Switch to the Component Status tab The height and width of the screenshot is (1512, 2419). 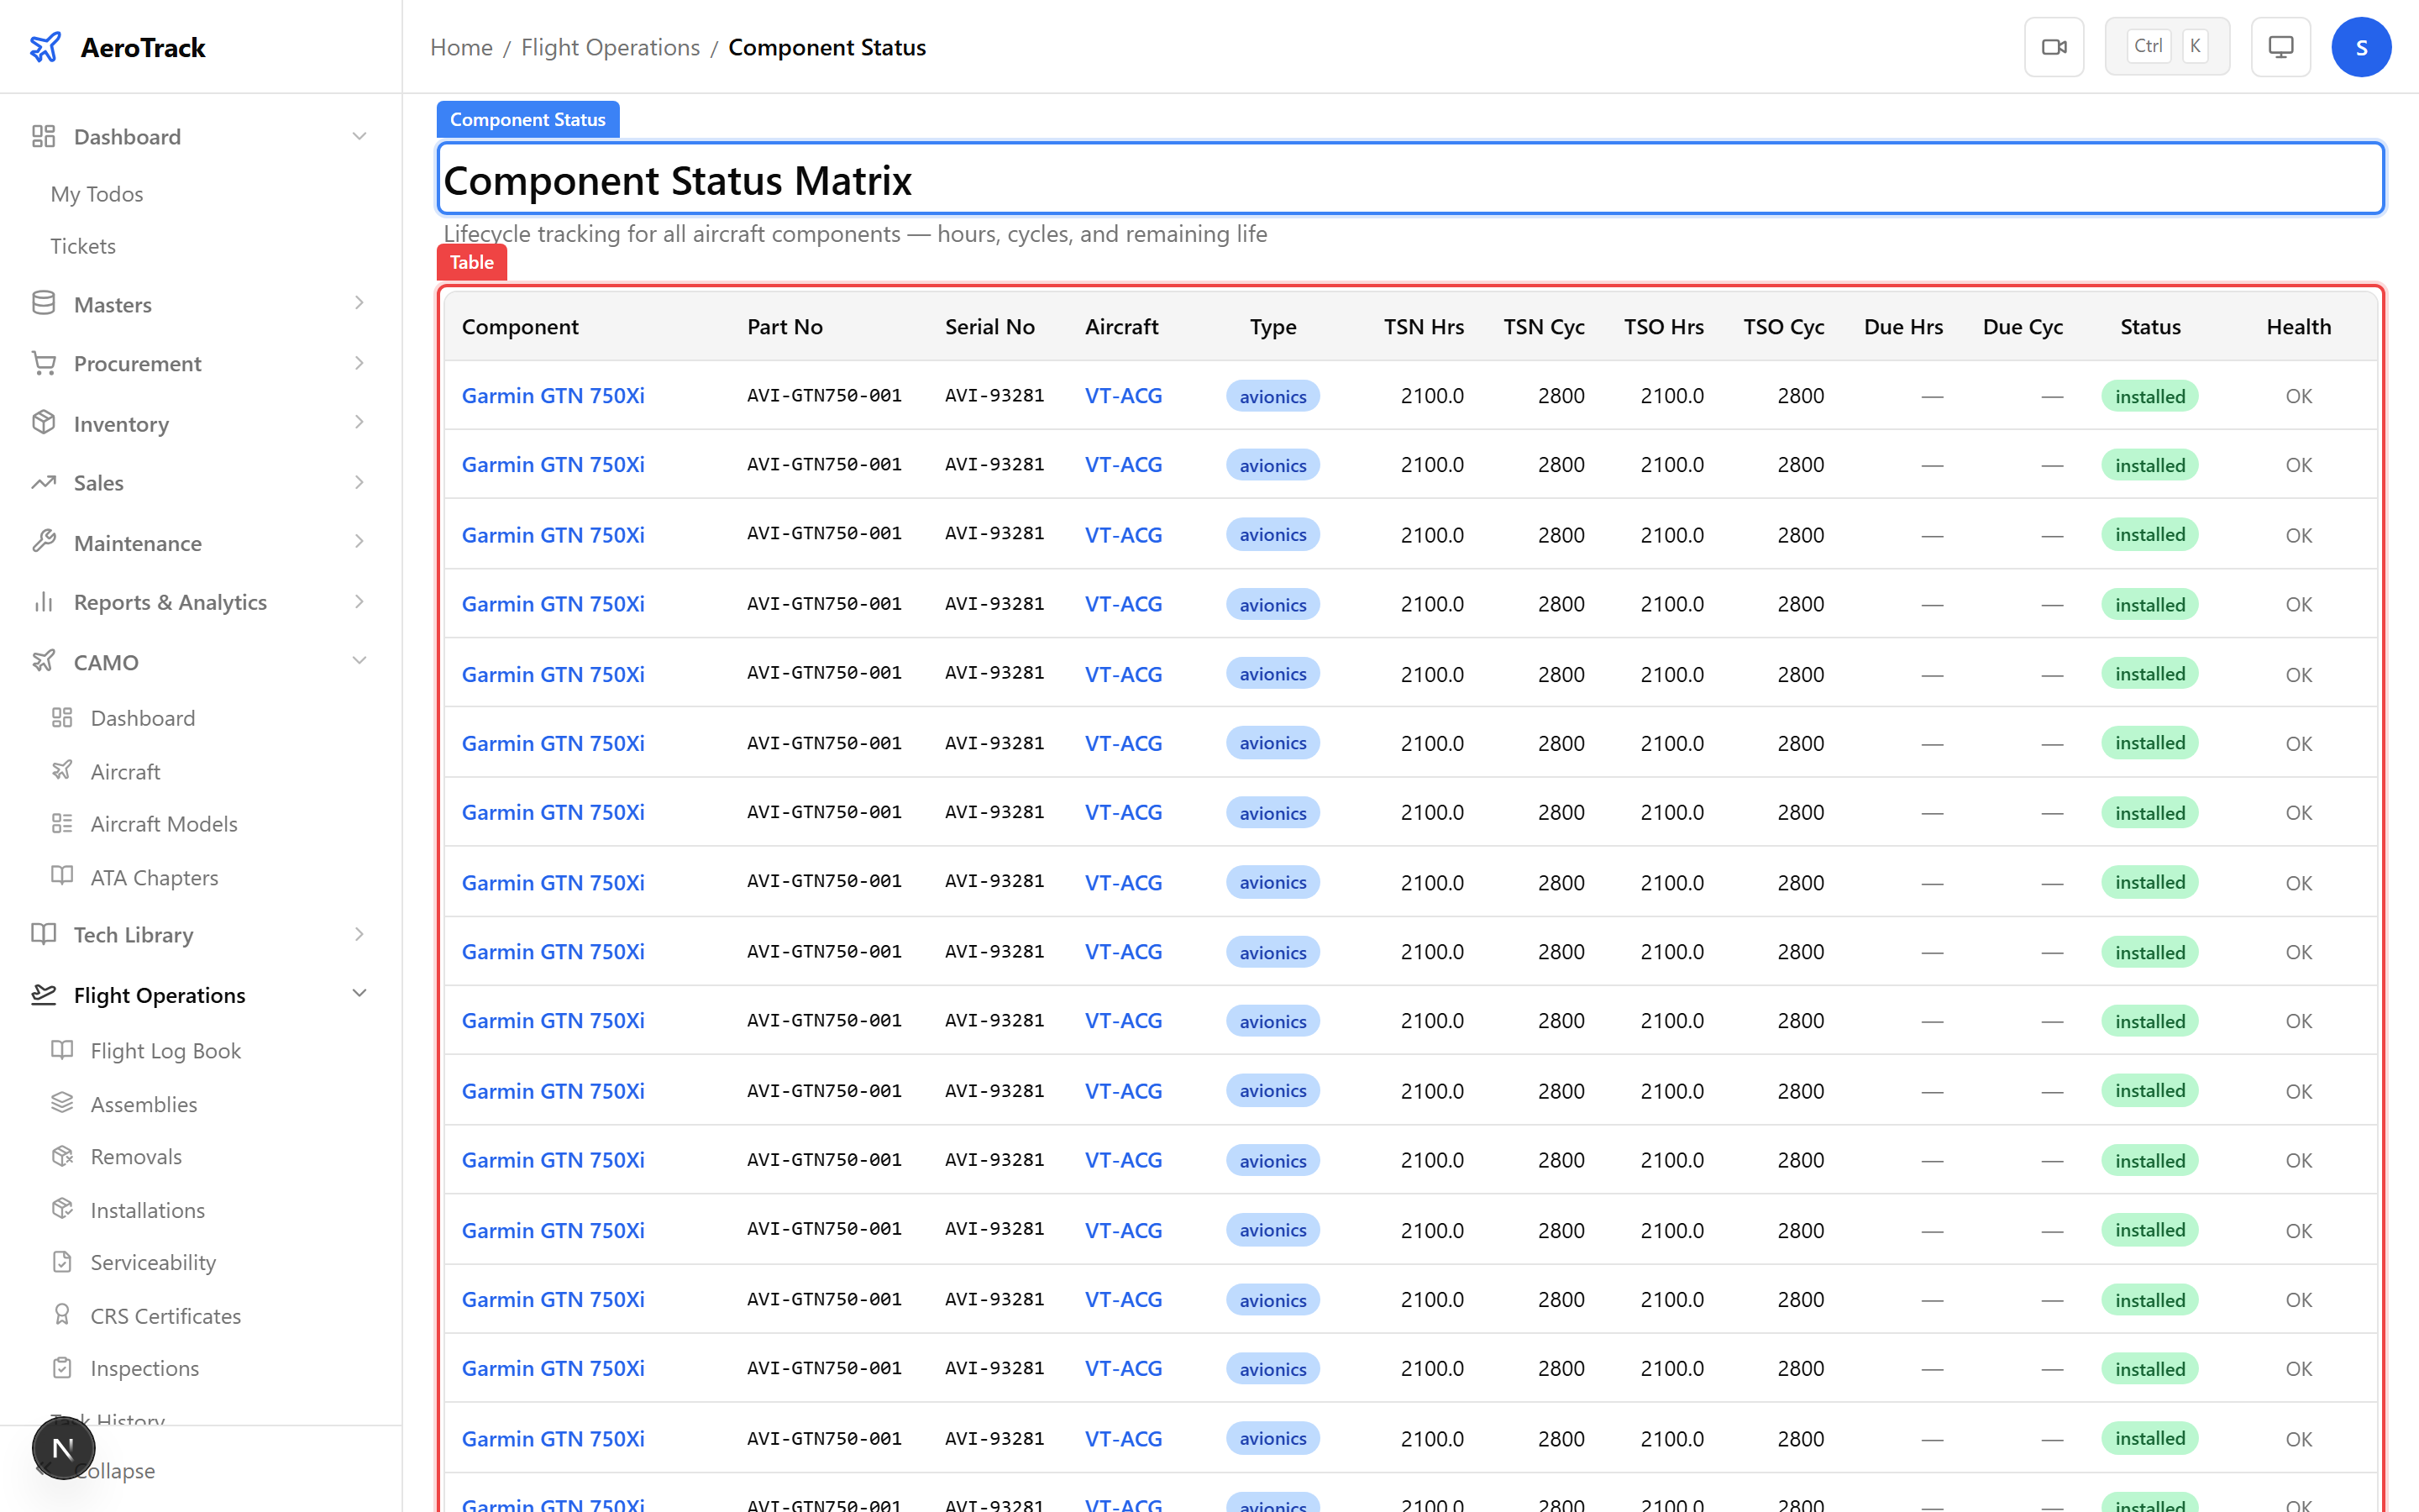tap(527, 119)
